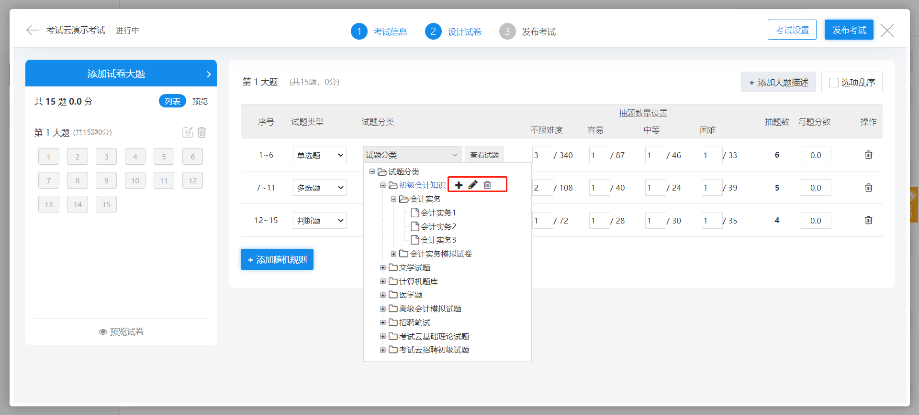The height and width of the screenshot is (415, 919).
Task: Delete the 单选题 rule row 1~6
Action: pyautogui.click(x=868, y=155)
